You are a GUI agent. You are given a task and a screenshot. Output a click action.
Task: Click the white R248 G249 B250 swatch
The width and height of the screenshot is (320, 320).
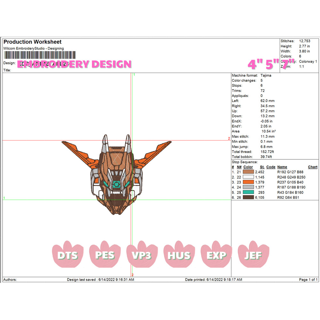[248, 177]
